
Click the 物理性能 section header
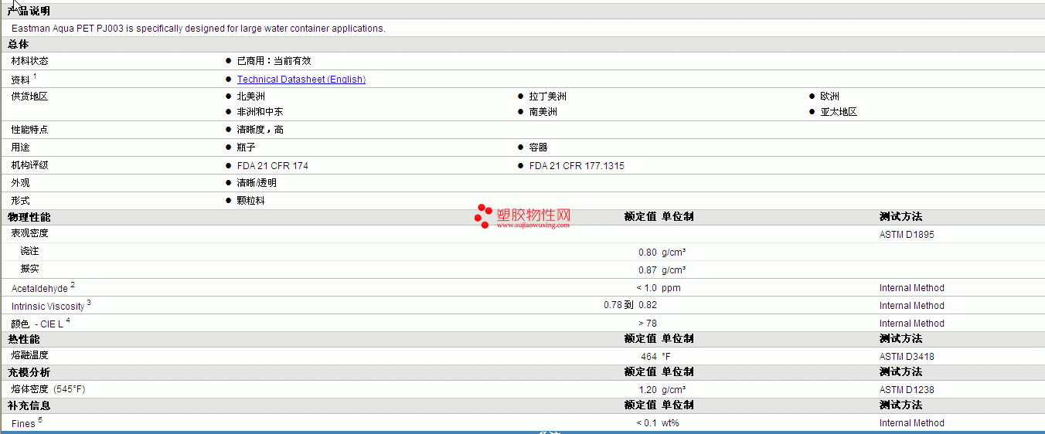tap(29, 217)
